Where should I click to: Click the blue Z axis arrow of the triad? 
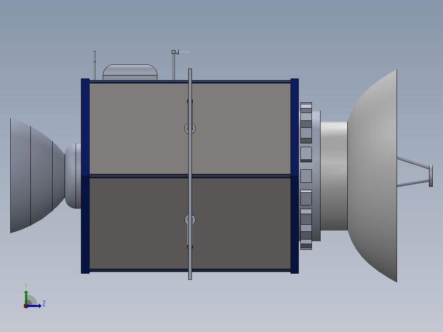(34, 306)
